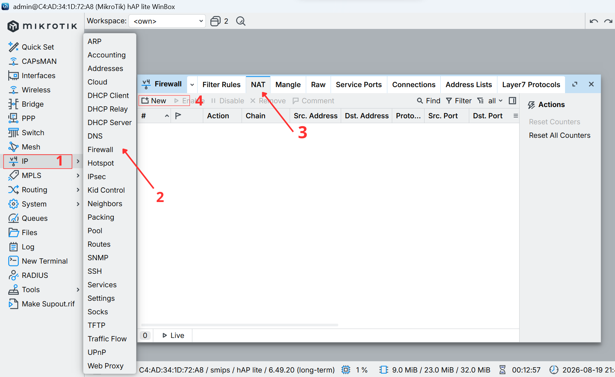Open the search magnifier in toolbar

pos(241,21)
